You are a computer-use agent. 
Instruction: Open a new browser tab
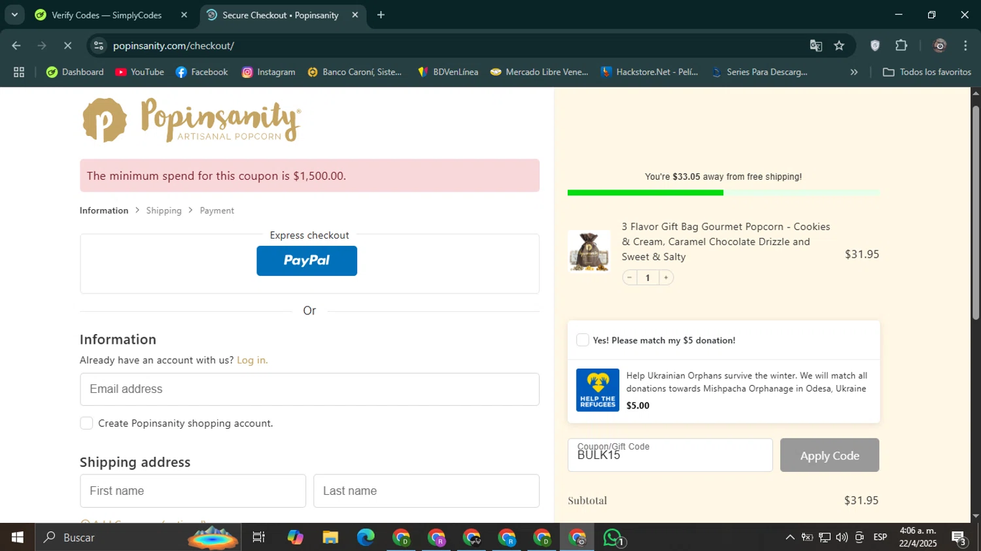click(x=381, y=15)
